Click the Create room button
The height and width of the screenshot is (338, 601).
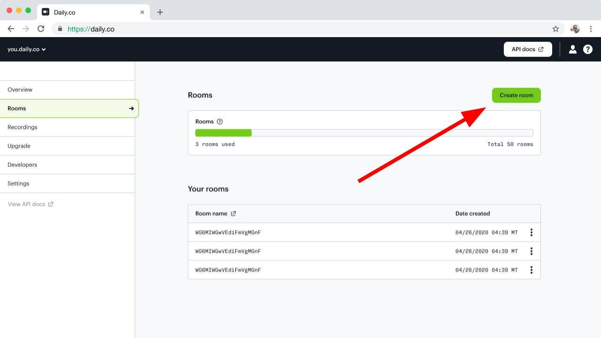coord(516,95)
